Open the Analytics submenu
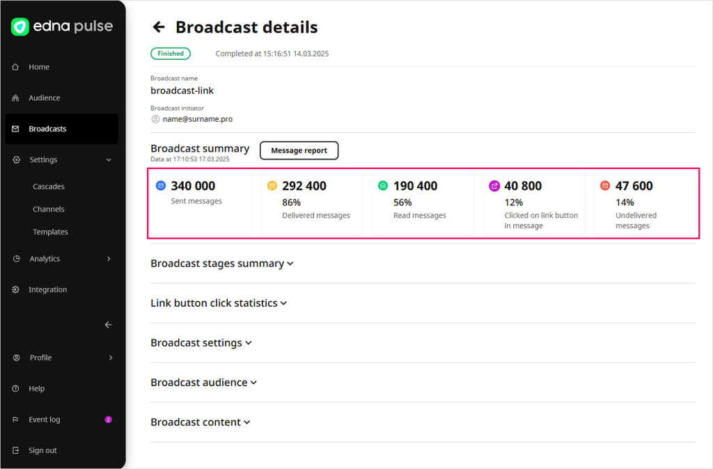This screenshot has height=469, width=713. (x=108, y=259)
